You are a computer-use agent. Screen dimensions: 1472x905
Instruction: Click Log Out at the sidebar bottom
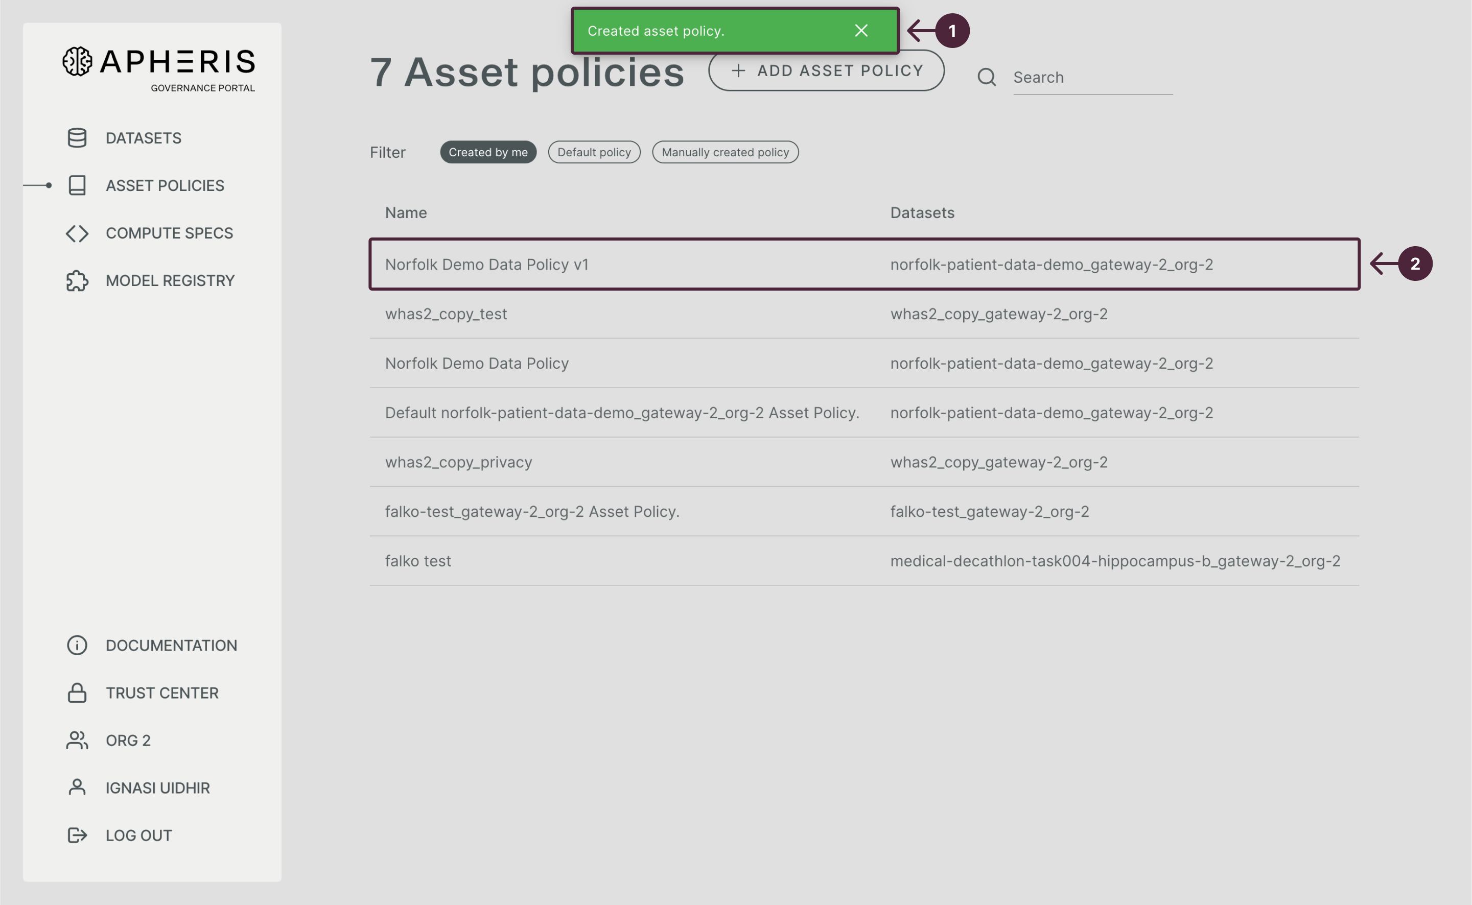tap(138, 835)
